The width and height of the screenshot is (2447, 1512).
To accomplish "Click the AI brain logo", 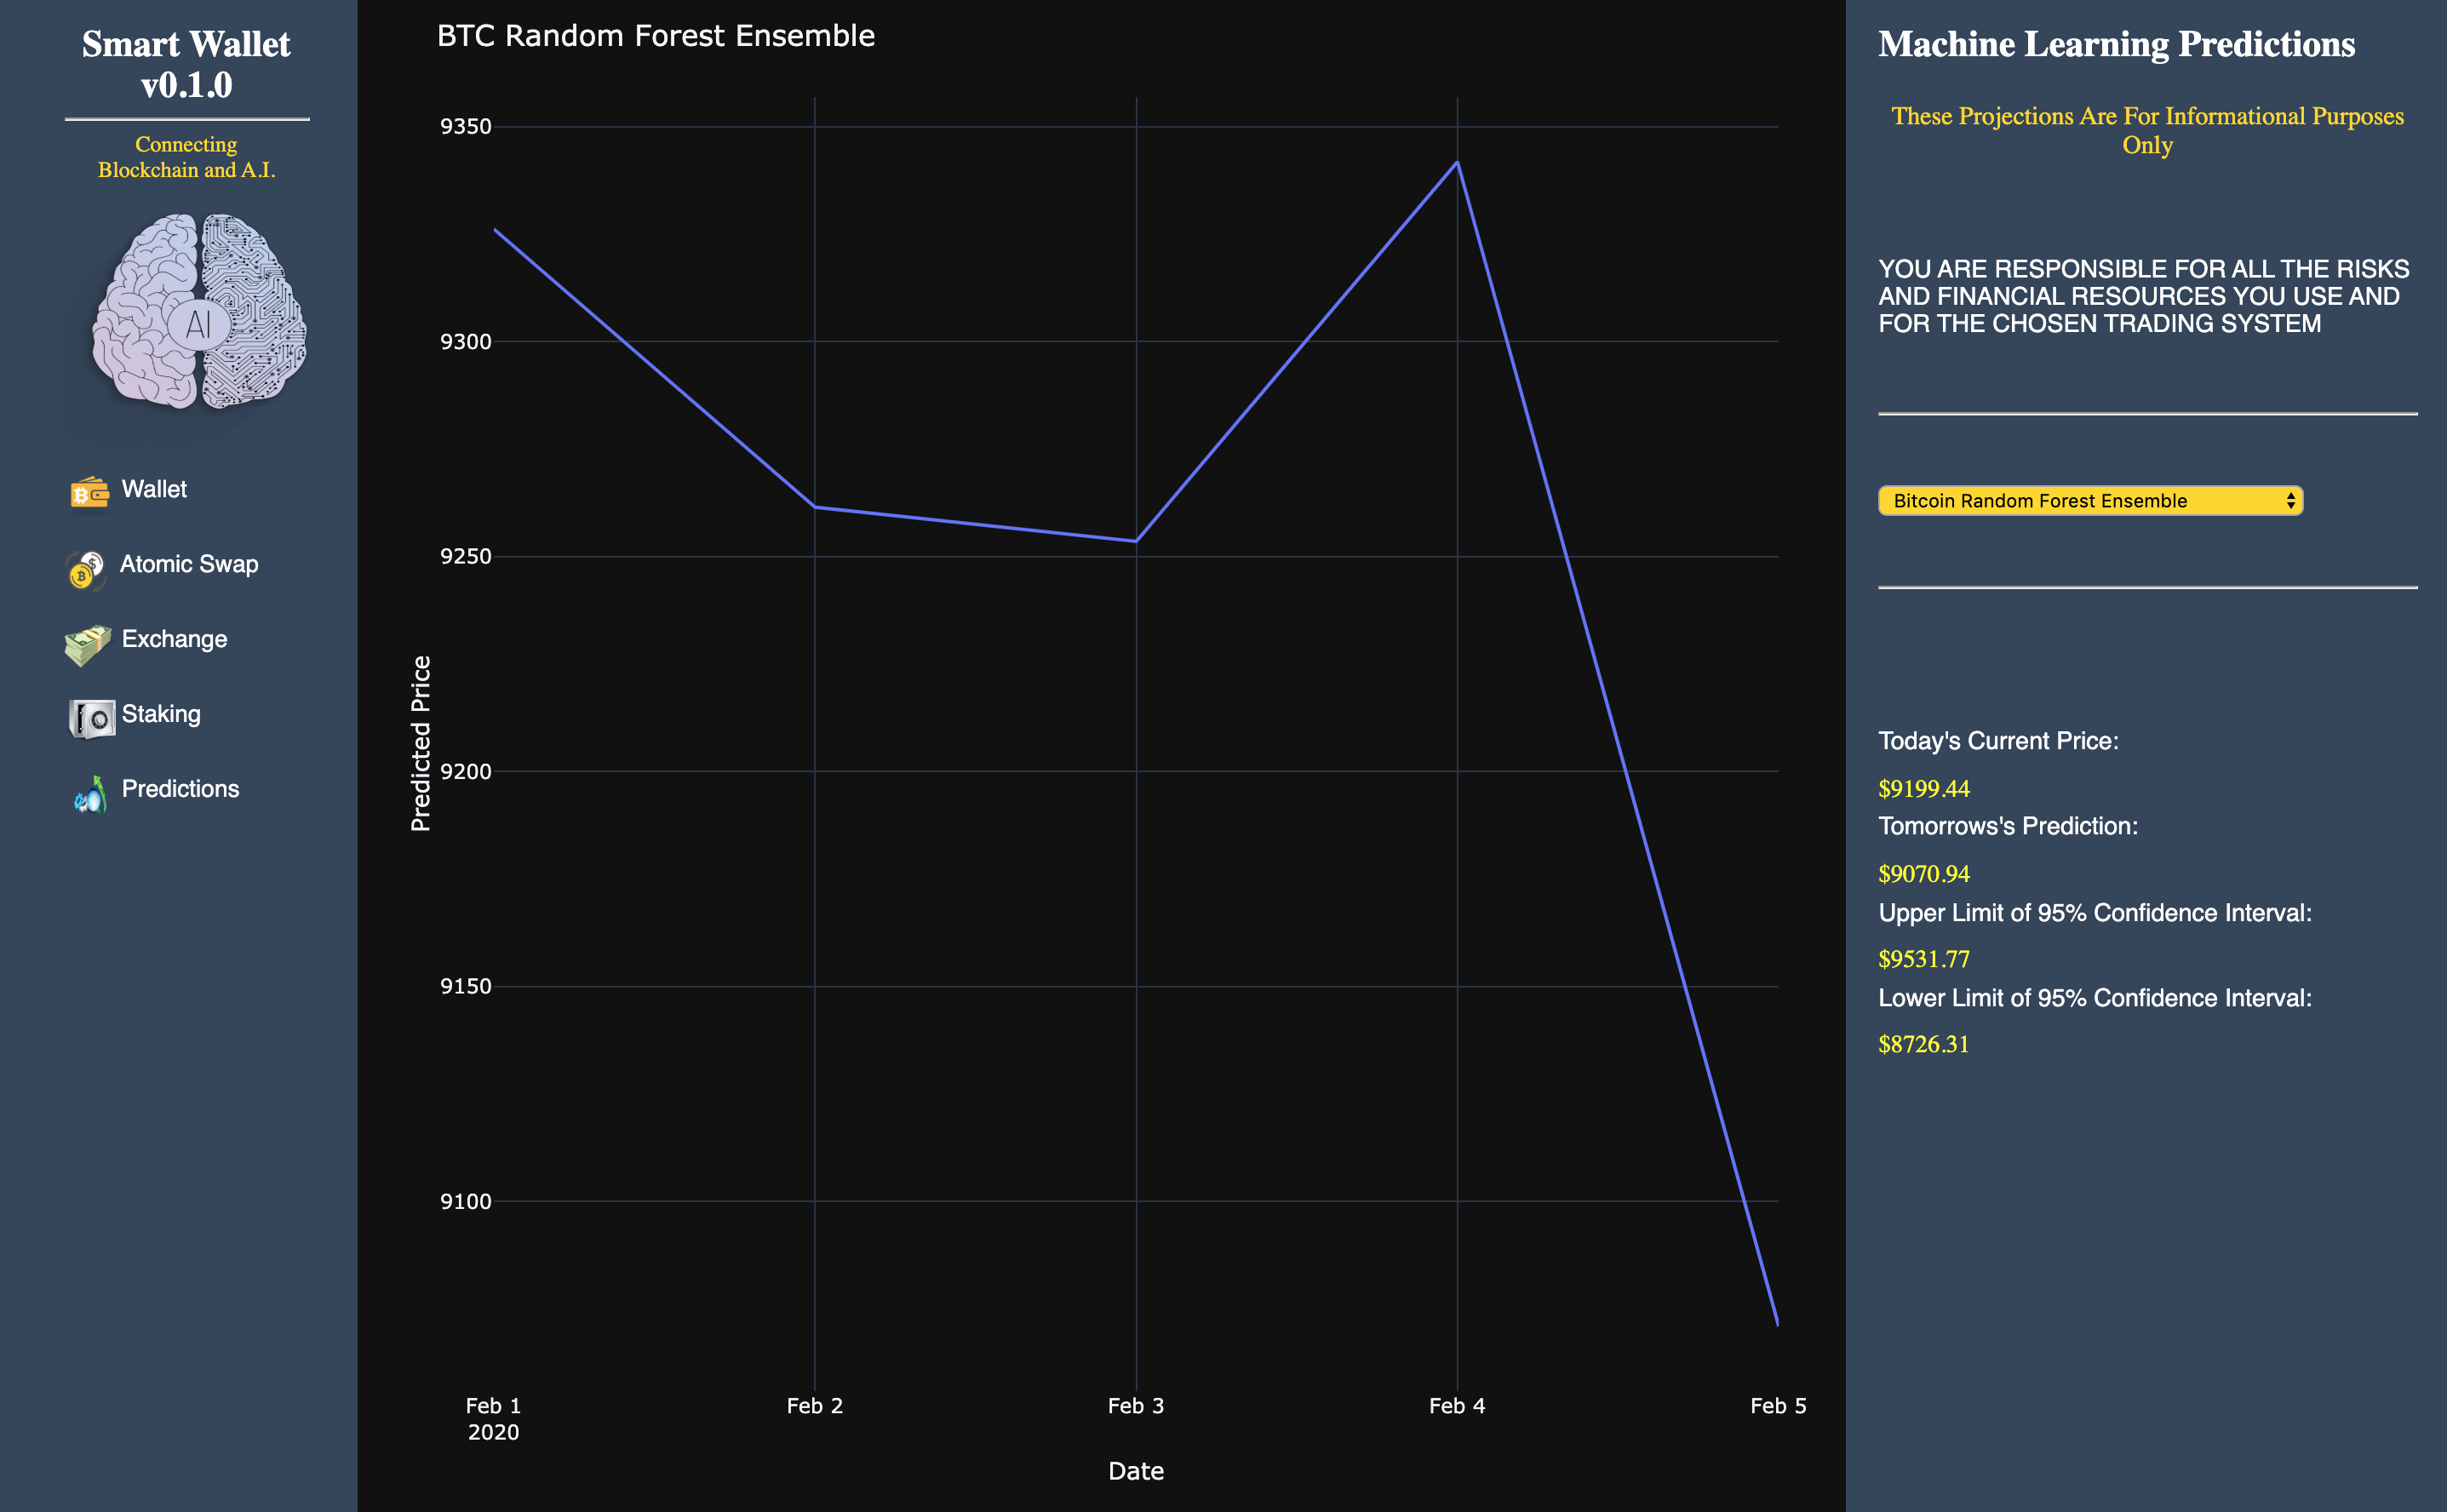I will pos(199,312).
